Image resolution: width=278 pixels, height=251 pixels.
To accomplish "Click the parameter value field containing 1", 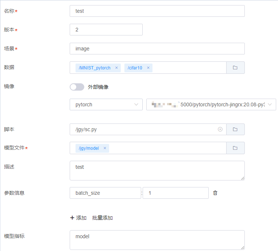I will [175, 193].
